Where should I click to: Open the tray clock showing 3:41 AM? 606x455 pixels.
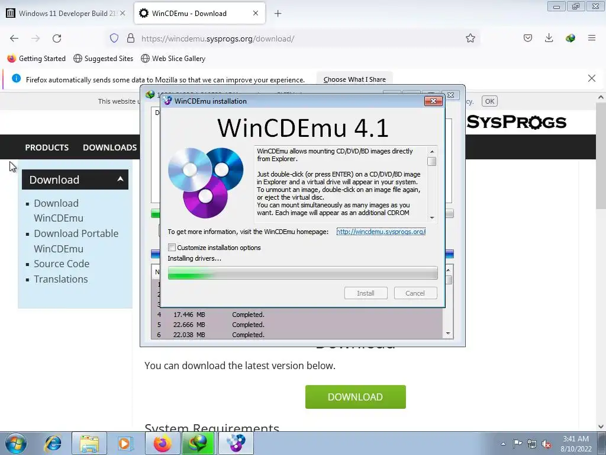coord(576,444)
